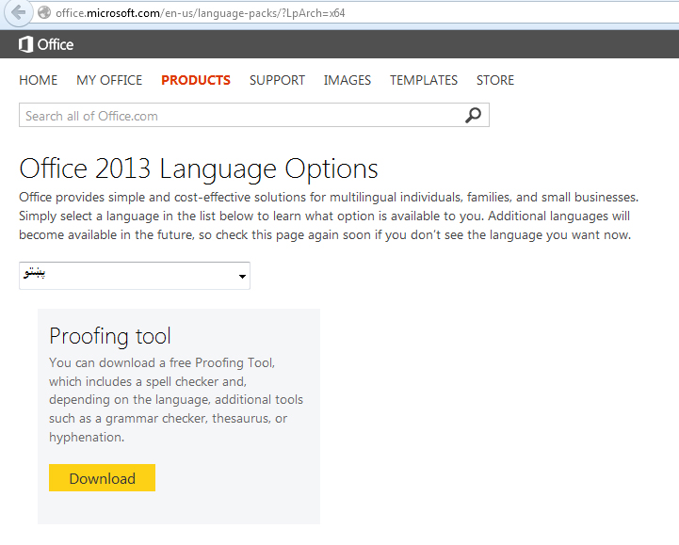This screenshot has width=679, height=545.
Task: Click the Proofing Tool description paragraph
Action: pyautogui.click(x=175, y=400)
